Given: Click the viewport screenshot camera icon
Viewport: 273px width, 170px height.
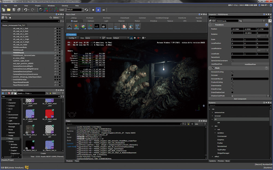Looking at the screenshot, I should pyautogui.click(x=143, y=38).
